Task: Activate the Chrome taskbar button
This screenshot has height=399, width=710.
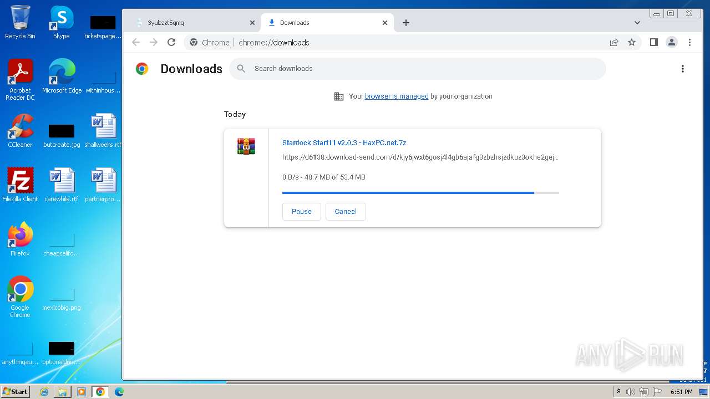Action: point(100,392)
